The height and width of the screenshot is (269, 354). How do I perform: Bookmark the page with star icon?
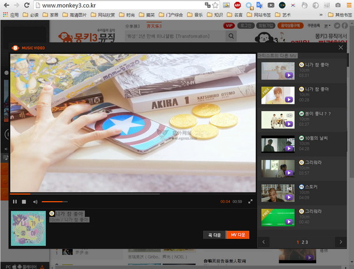click(215, 5)
